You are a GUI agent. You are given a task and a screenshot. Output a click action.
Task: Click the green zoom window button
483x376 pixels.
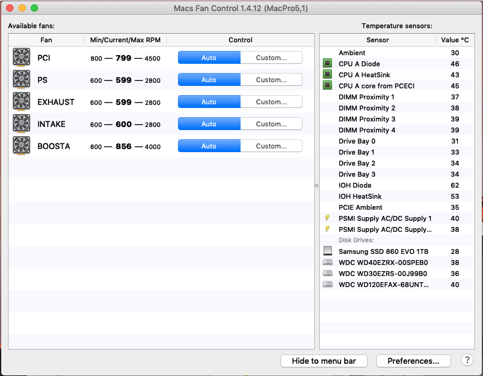pyautogui.click(x=34, y=8)
